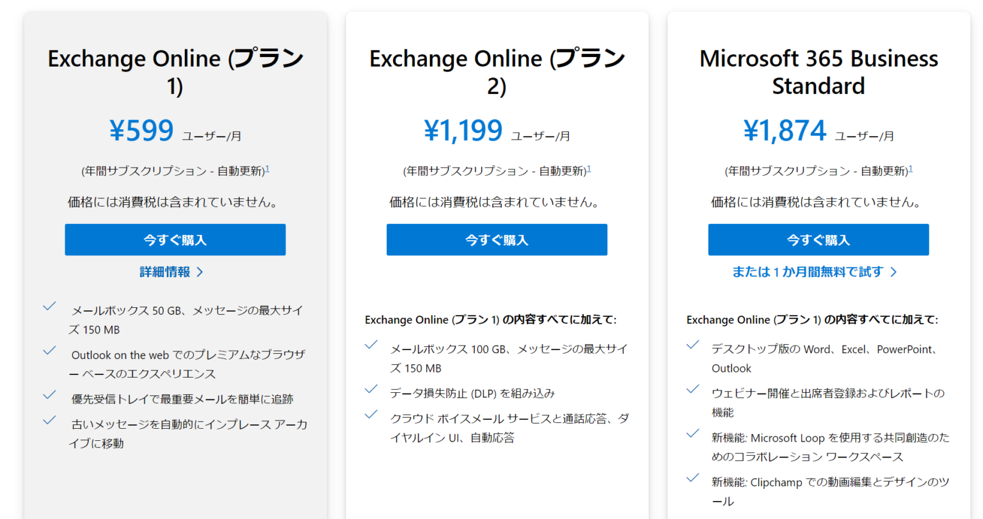Click the checkmark beside メールボックス 50 GB feature

click(50, 306)
